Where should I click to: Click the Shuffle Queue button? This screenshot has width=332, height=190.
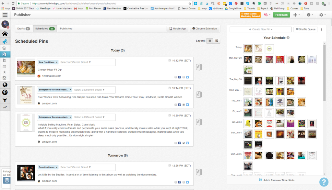(x=305, y=29)
